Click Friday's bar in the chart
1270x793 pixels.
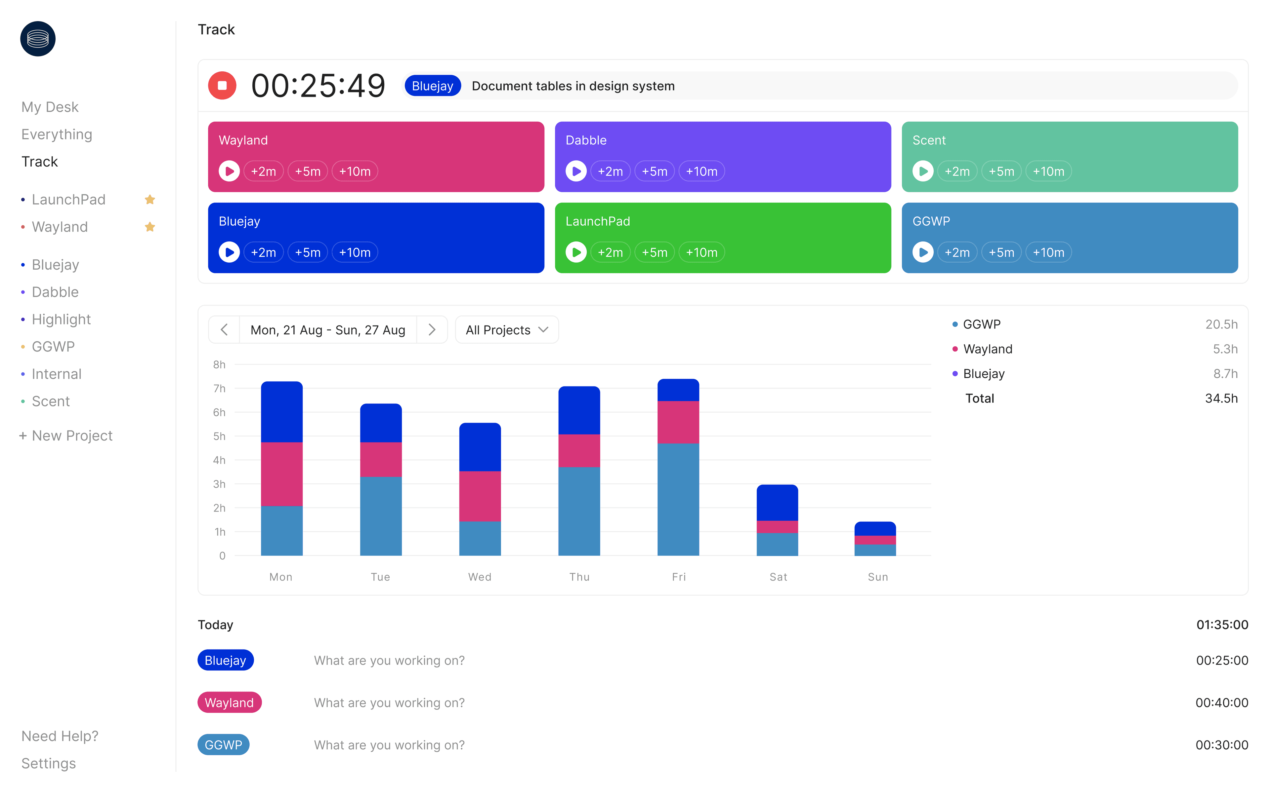[x=678, y=467]
